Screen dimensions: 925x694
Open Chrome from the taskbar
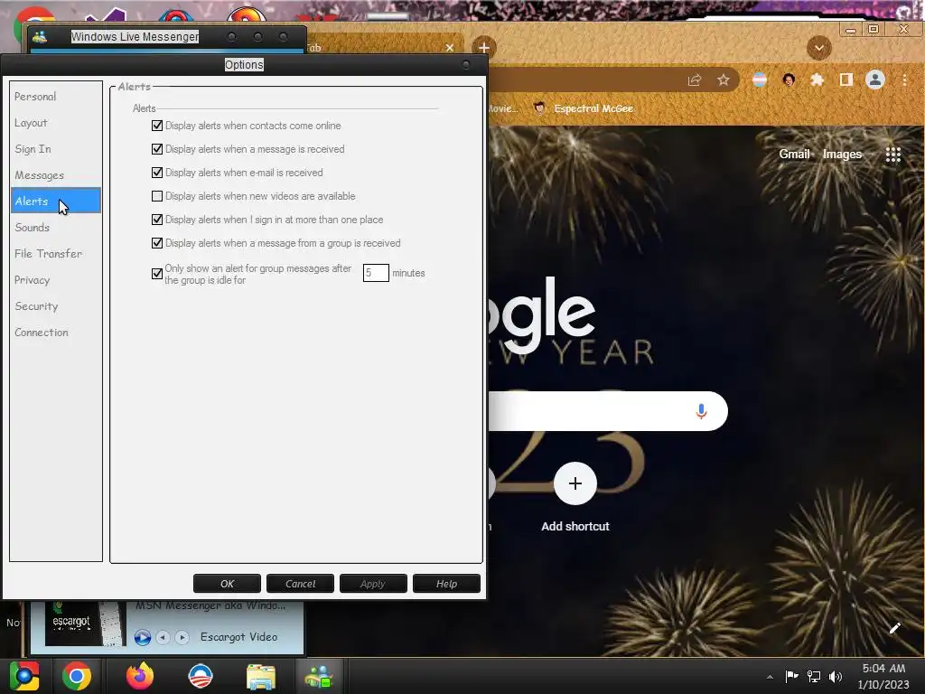click(x=77, y=676)
